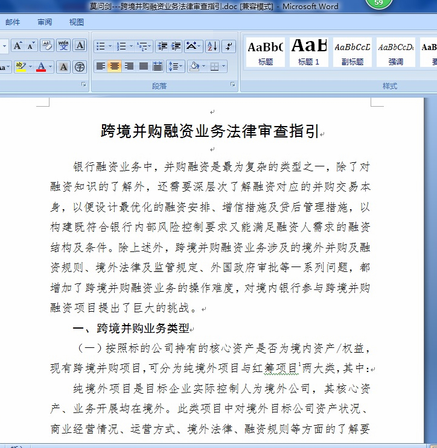The width and height of the screenshot is (437, 448).
Task: Apply bullet list formatting
Action: [x=101, y=46]
